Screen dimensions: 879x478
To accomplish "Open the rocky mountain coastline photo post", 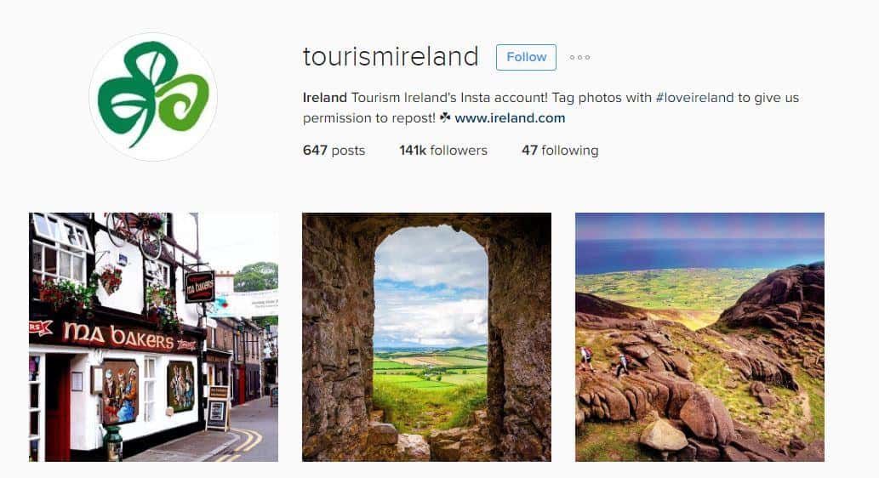I will [x=699, y=337].
